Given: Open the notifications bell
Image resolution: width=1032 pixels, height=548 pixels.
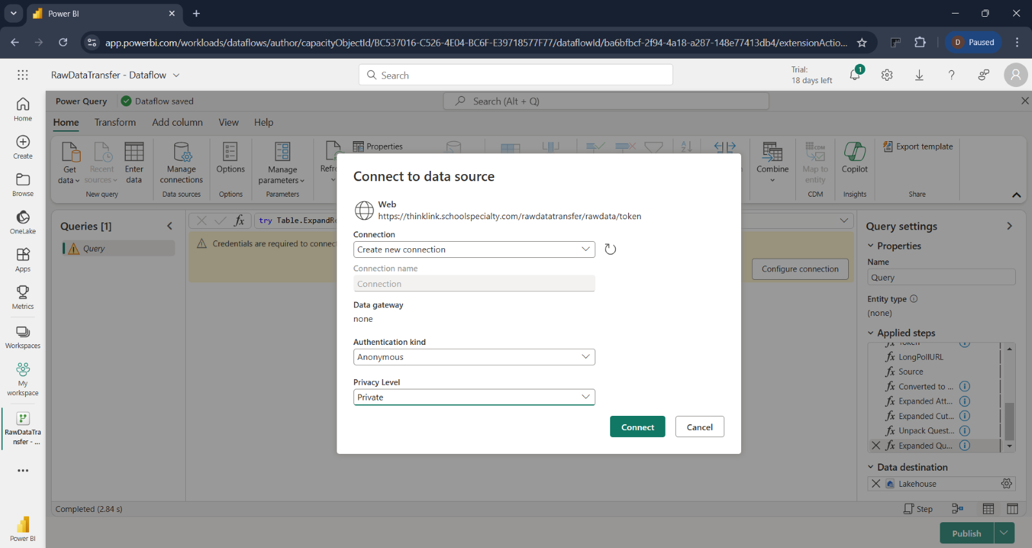Looking at the screenshot, I should point(855,75).
